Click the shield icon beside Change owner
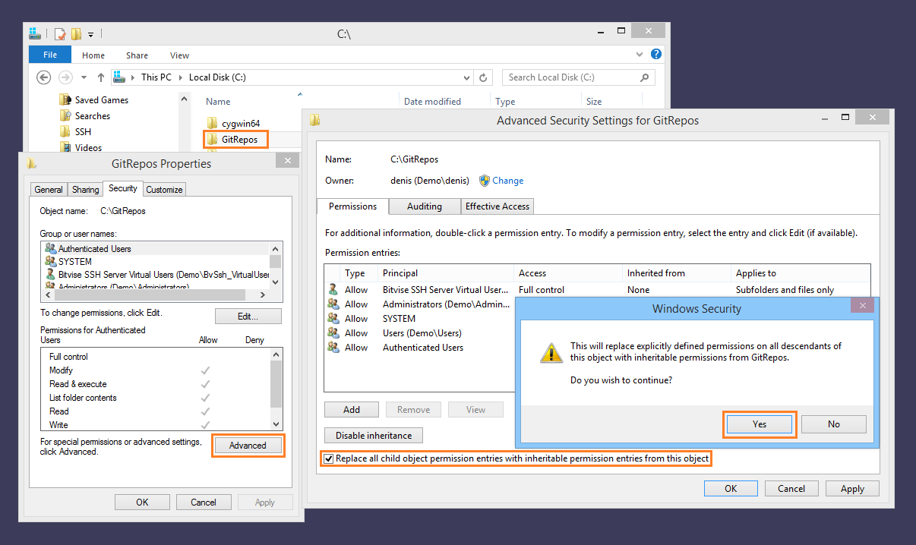 485,181
